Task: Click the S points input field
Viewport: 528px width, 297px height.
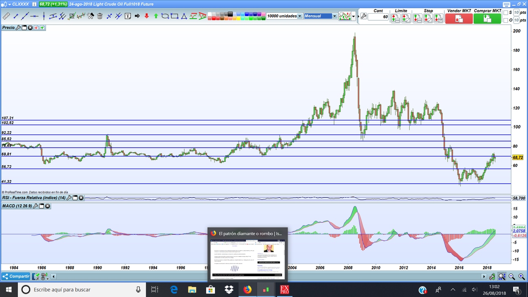Action: (x=516, y=13)
